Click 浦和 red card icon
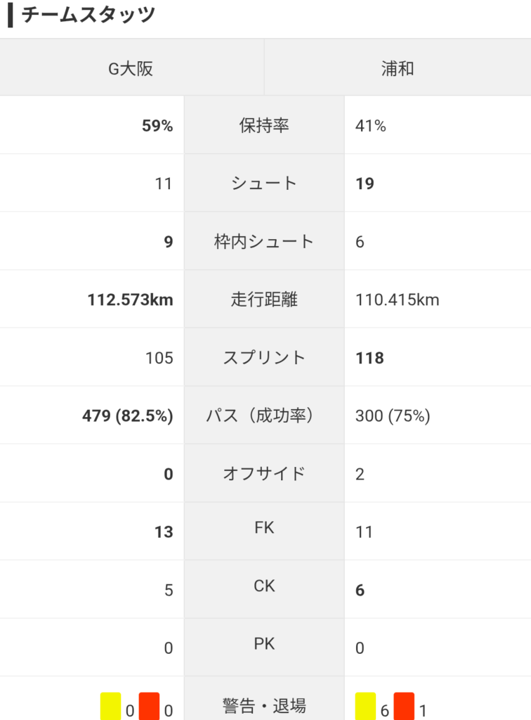The width and height of the screenshot is (531, 720). click(404, 706)
